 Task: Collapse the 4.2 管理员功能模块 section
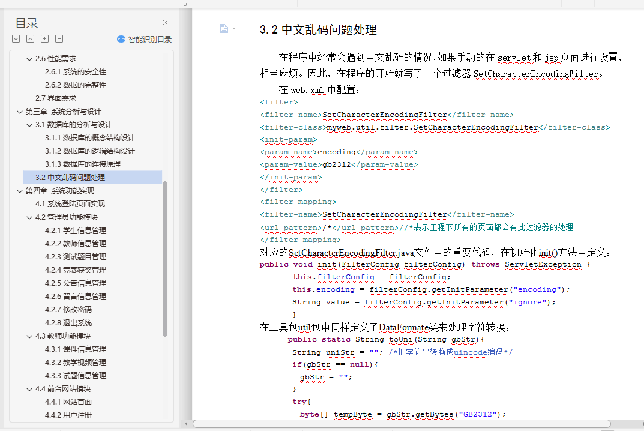pos(29,217)
